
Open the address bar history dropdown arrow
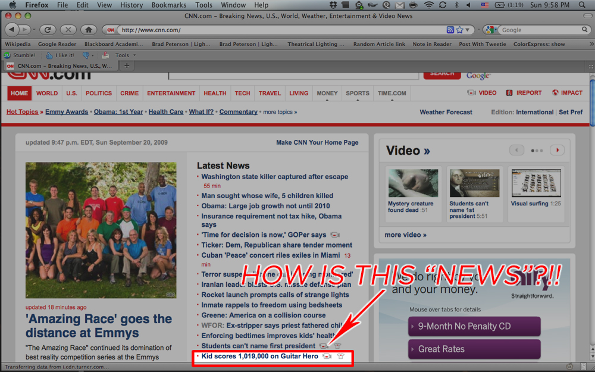pos(468,30)
